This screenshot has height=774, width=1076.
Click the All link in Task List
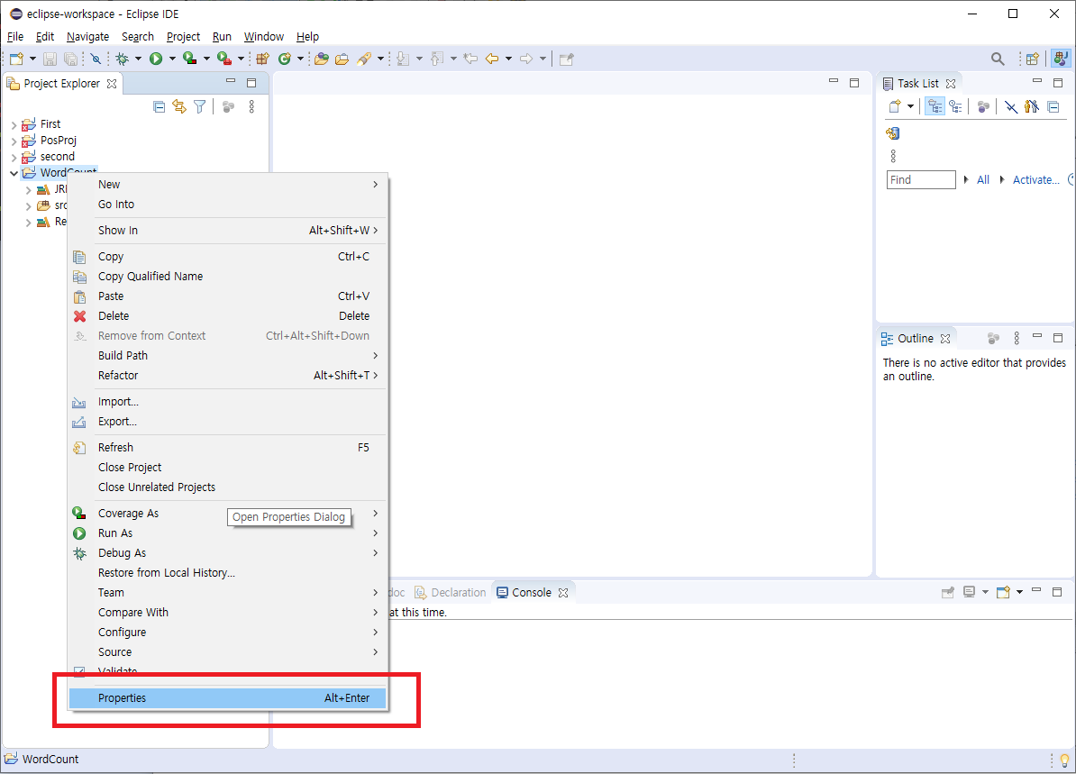(x=982, y=180)
